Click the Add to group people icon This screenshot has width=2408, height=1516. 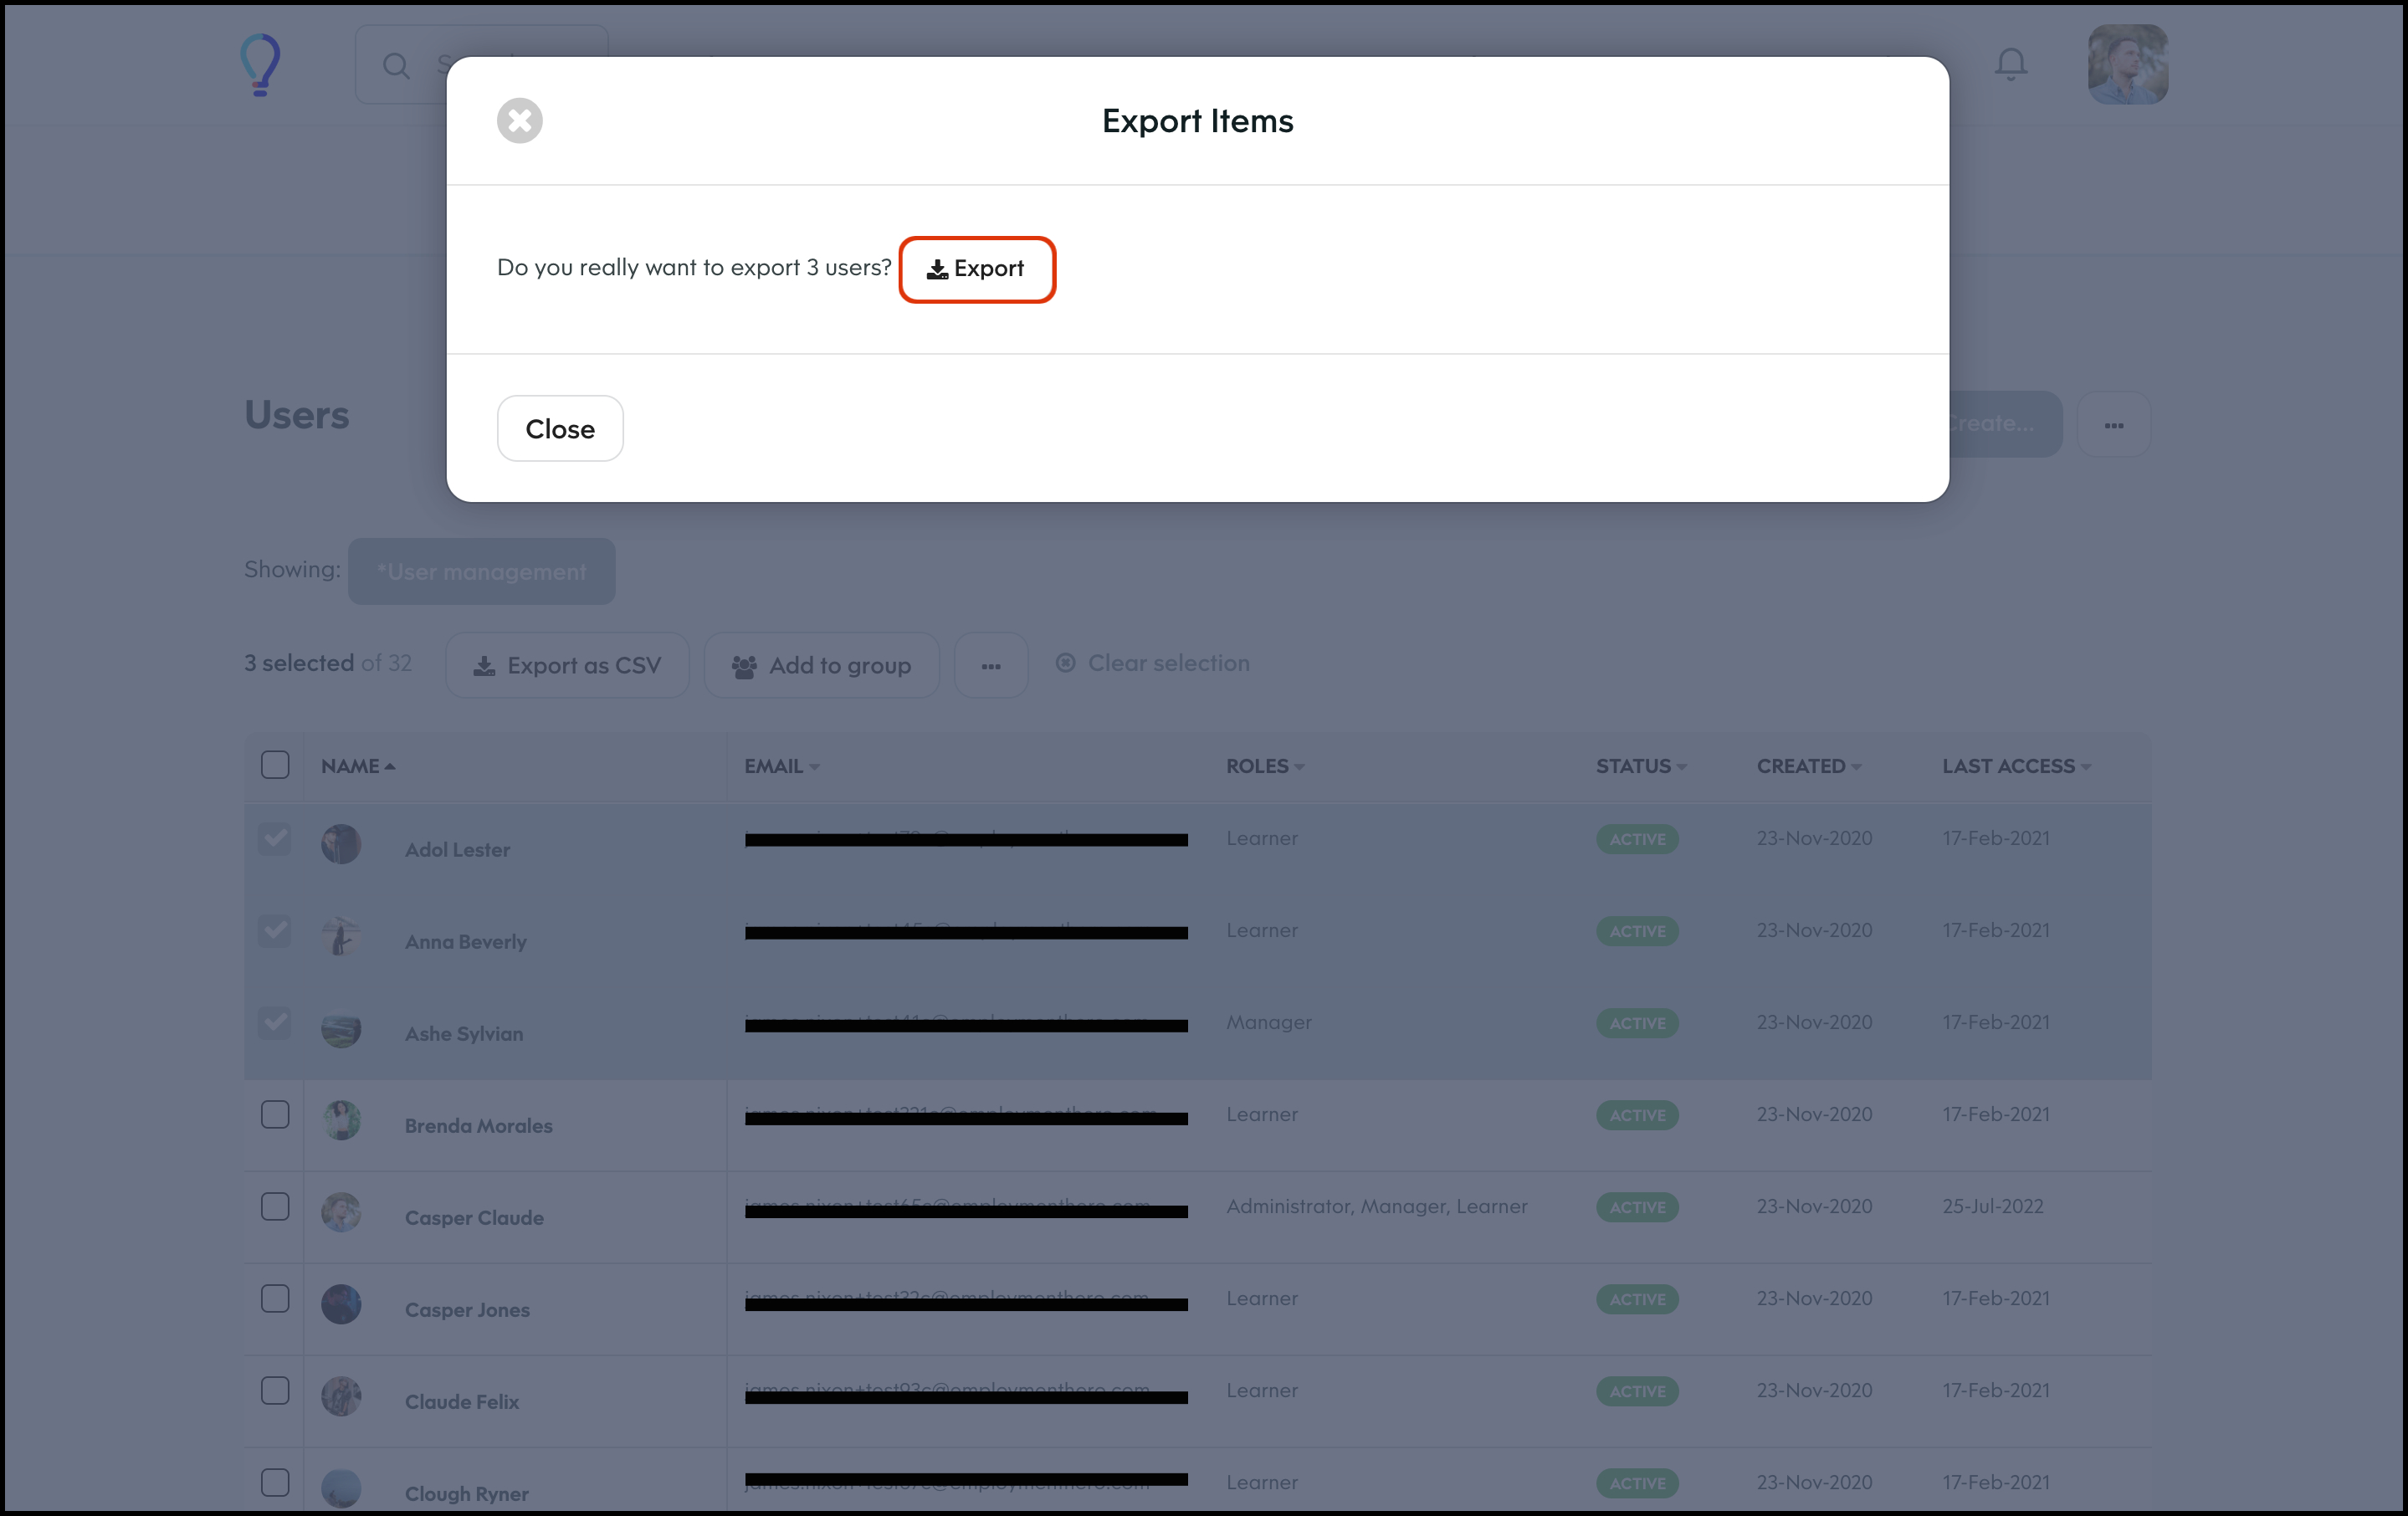click(x=743, y=667)
